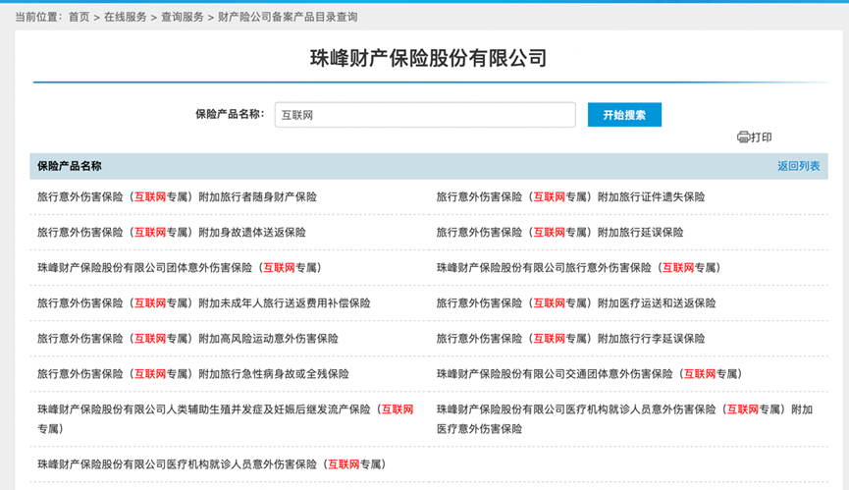The width and height of the screenshot is (849, 490).
Task: Select 财产险公司备案产品目录查询 breadcrumb item
Action: [x=288, y=18]
